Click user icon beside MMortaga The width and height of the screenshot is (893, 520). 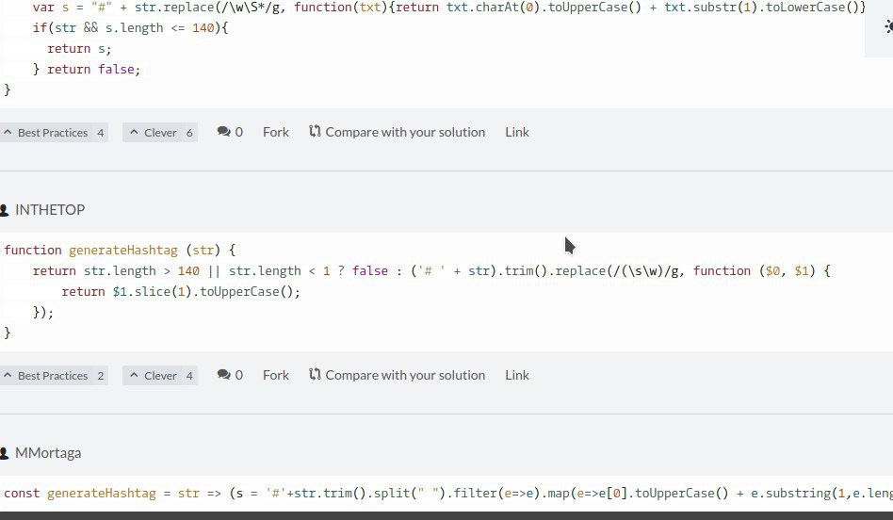pyautogui.click(x=5, y=453)
